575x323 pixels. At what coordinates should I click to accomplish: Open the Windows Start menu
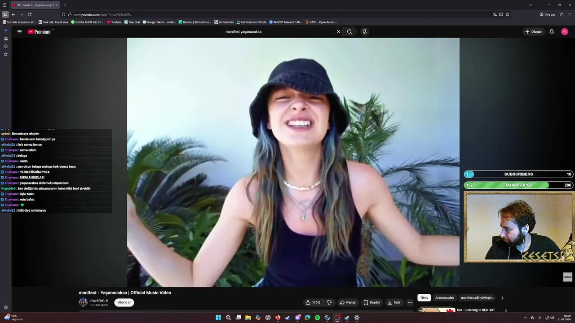(x=218, y=318)
